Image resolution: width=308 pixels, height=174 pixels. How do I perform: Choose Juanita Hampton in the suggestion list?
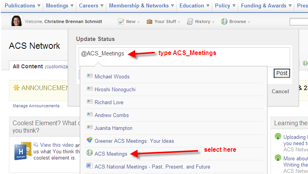[113, 128]
